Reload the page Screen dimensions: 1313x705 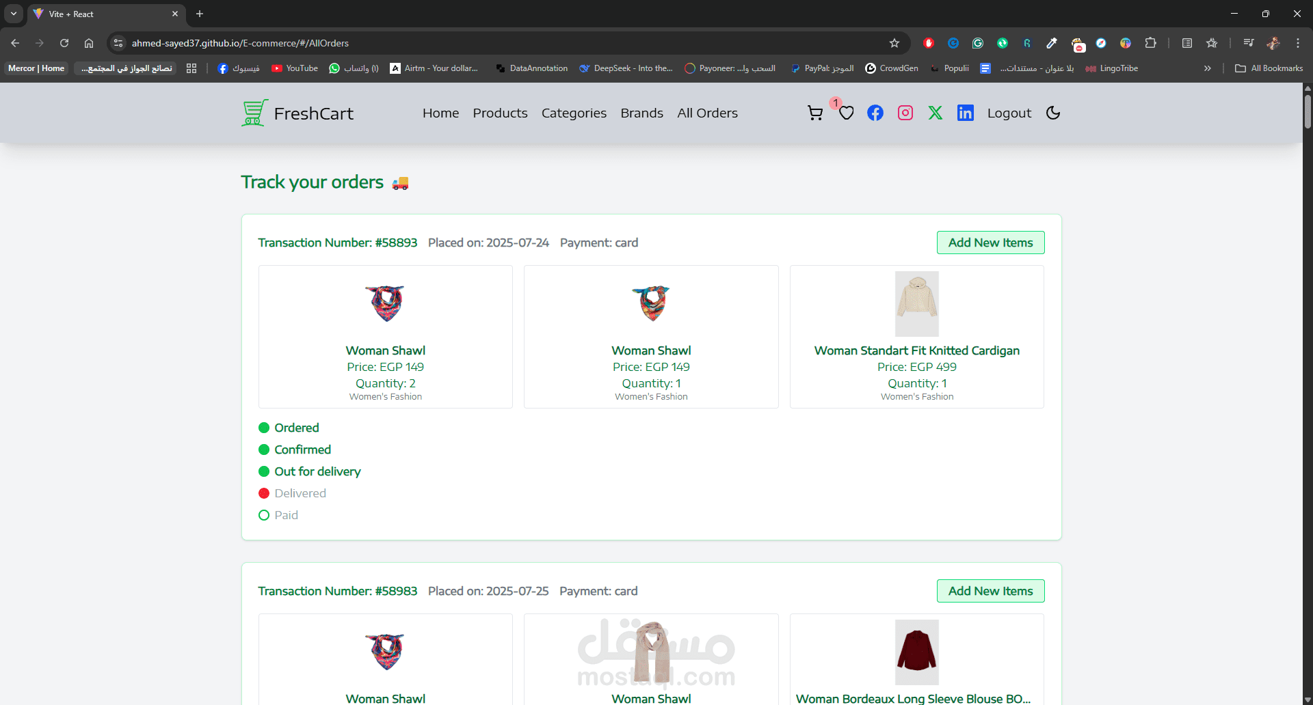tap(64, 43)
